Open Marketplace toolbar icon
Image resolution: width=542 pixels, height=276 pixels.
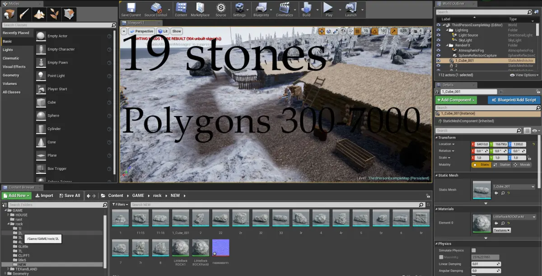(200, 9)
